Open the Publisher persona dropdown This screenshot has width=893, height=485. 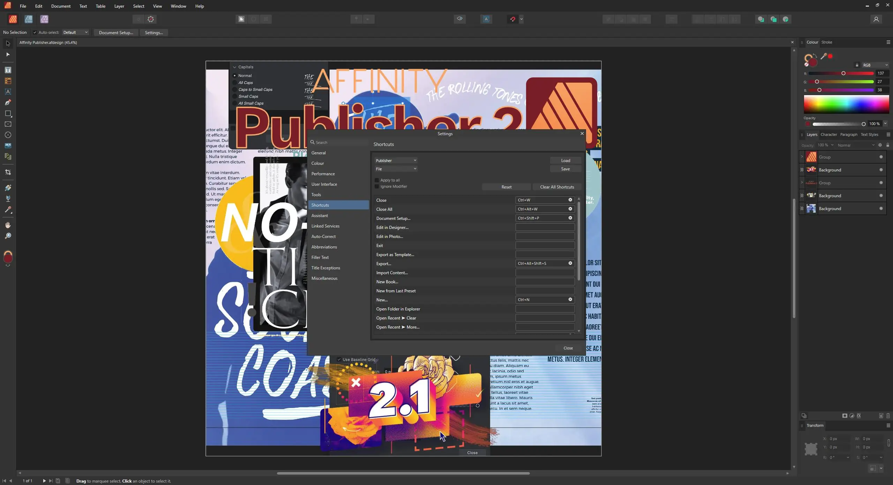click(x=396, y=160)
